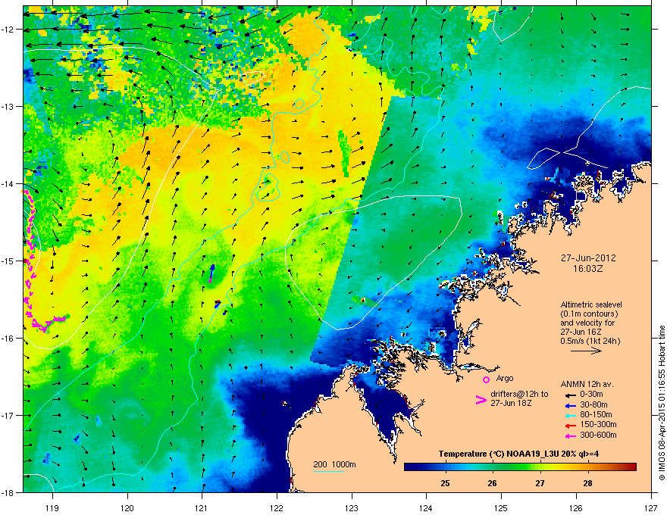Click the '300-600m' depth label
The width and height of the screenshot is (667, 515).
click(598, 435)
